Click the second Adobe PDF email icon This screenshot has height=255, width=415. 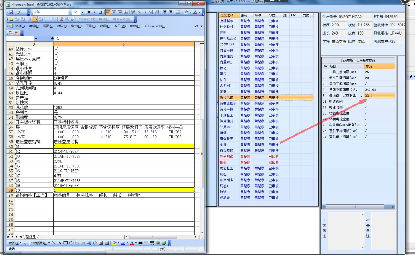click(17, 33)
